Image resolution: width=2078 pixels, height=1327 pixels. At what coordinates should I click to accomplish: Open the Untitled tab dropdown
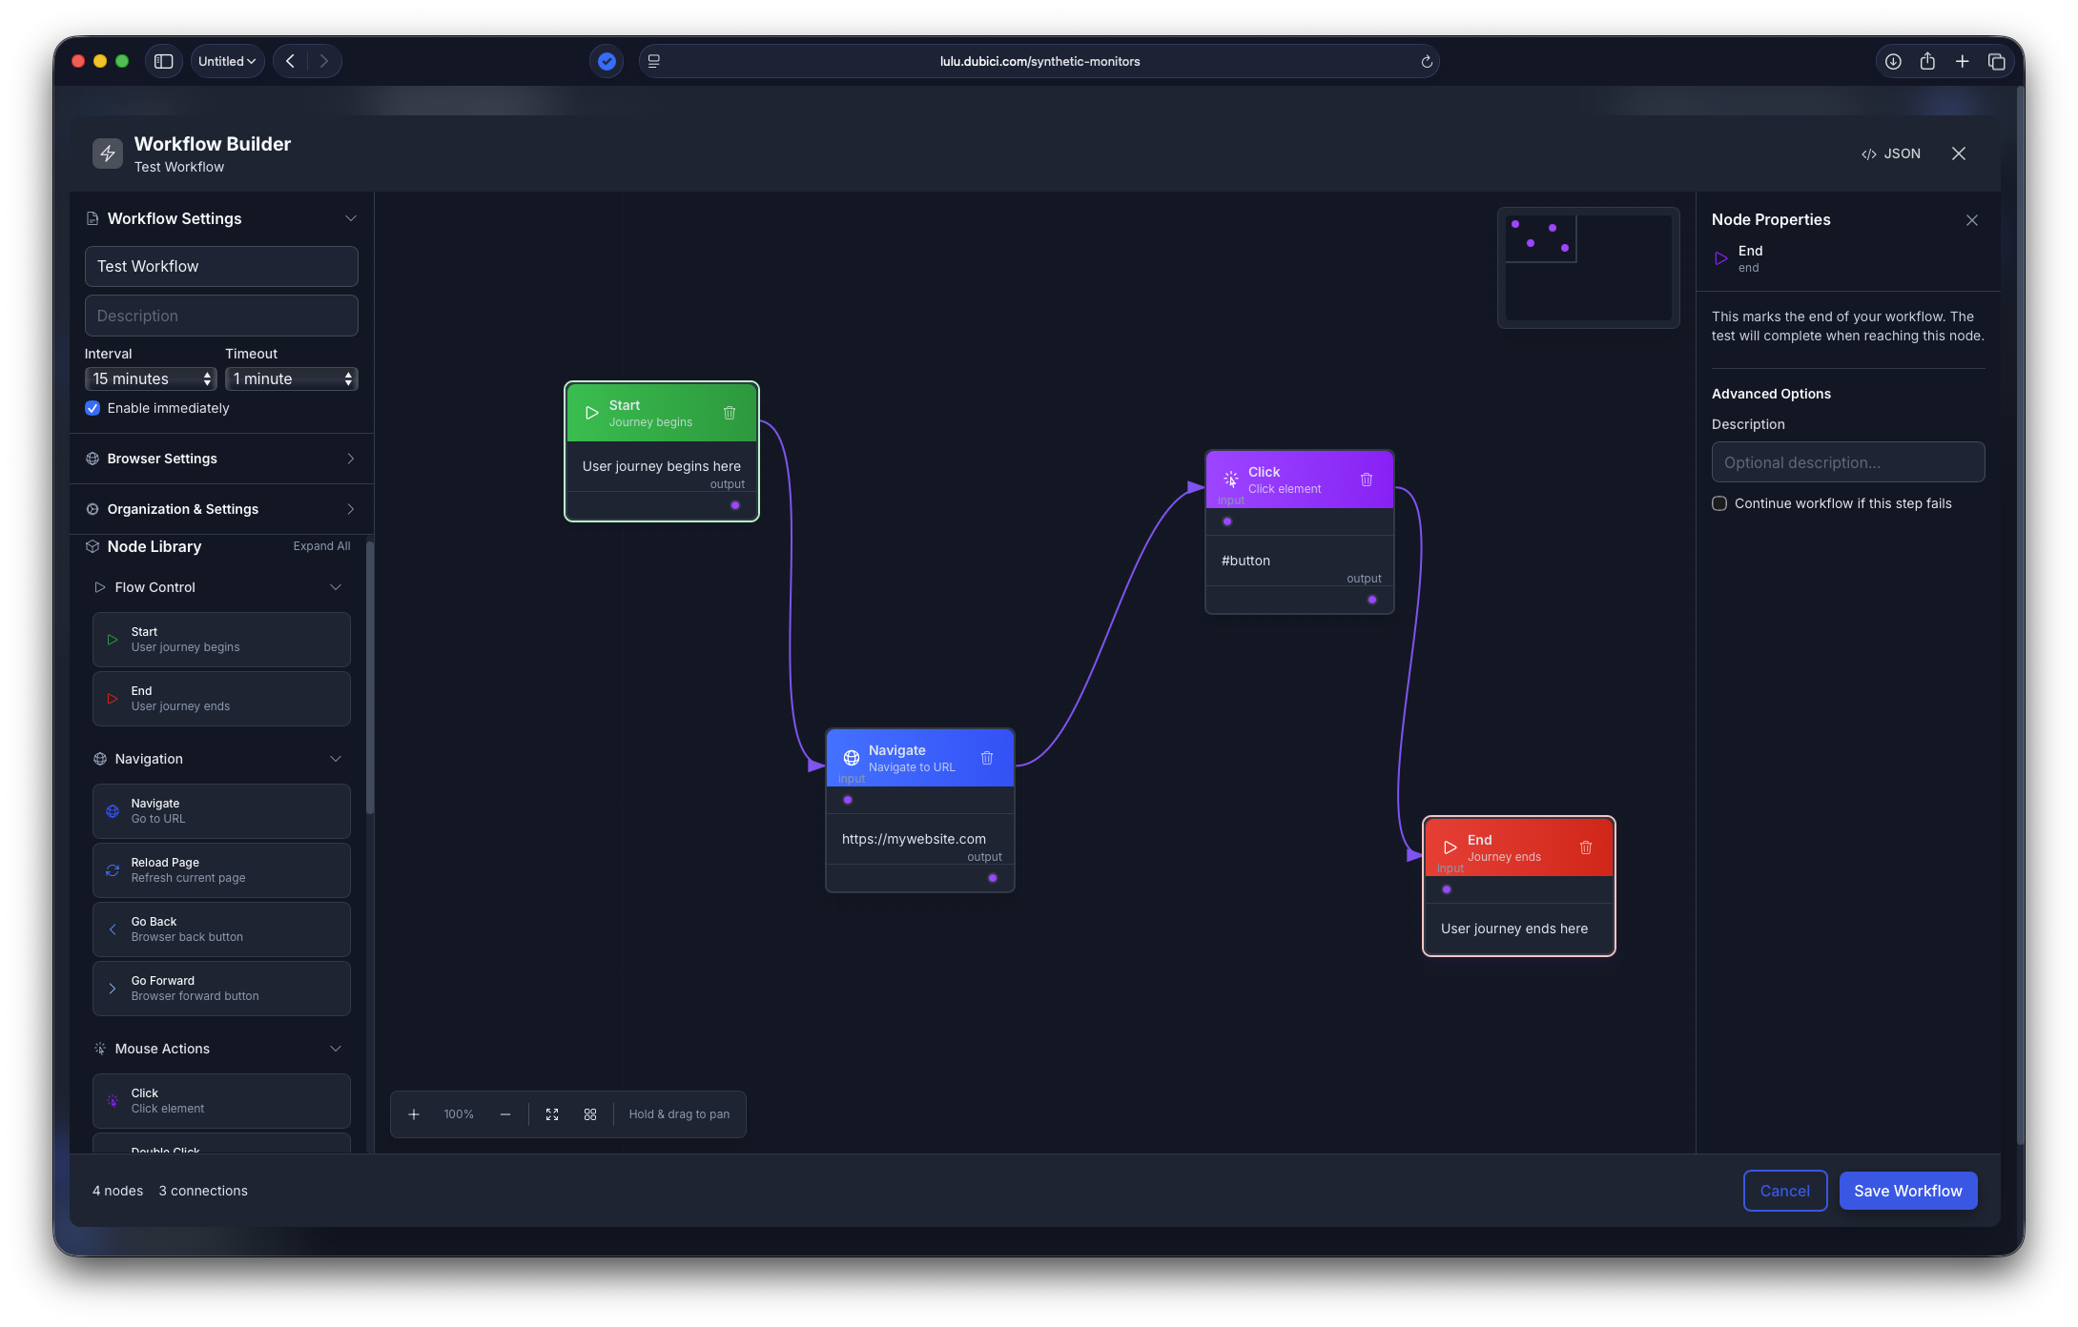point(227,60)
